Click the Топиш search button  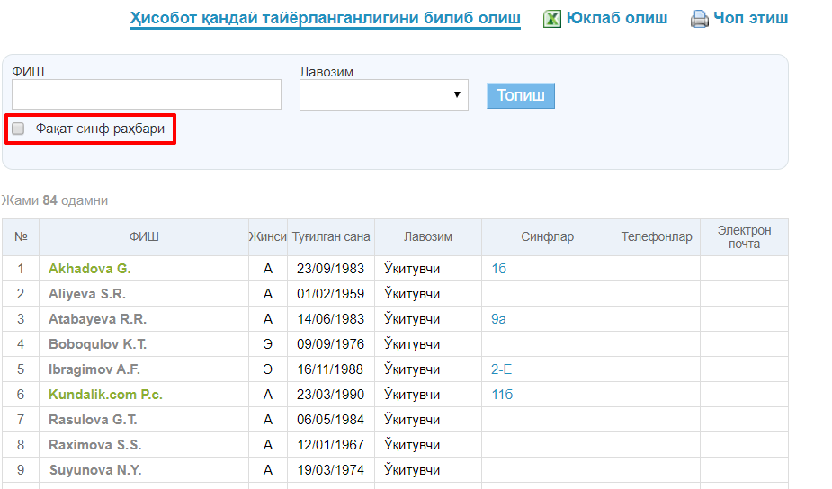(x=521, y=95)
